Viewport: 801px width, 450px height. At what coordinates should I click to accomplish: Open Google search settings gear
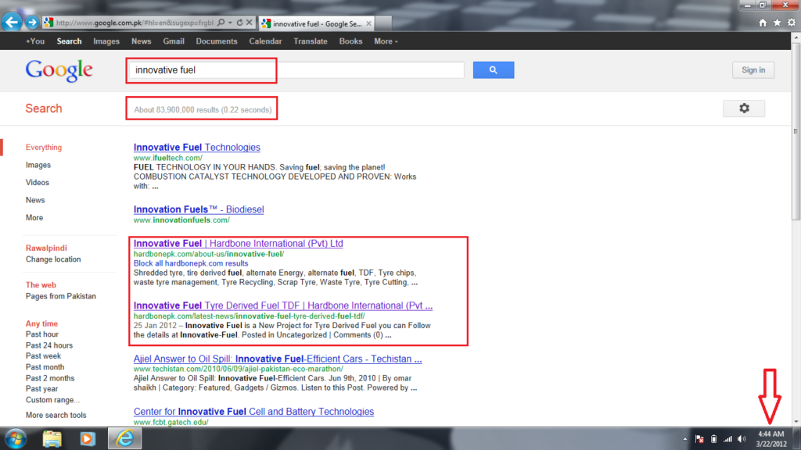coord(744,108)
